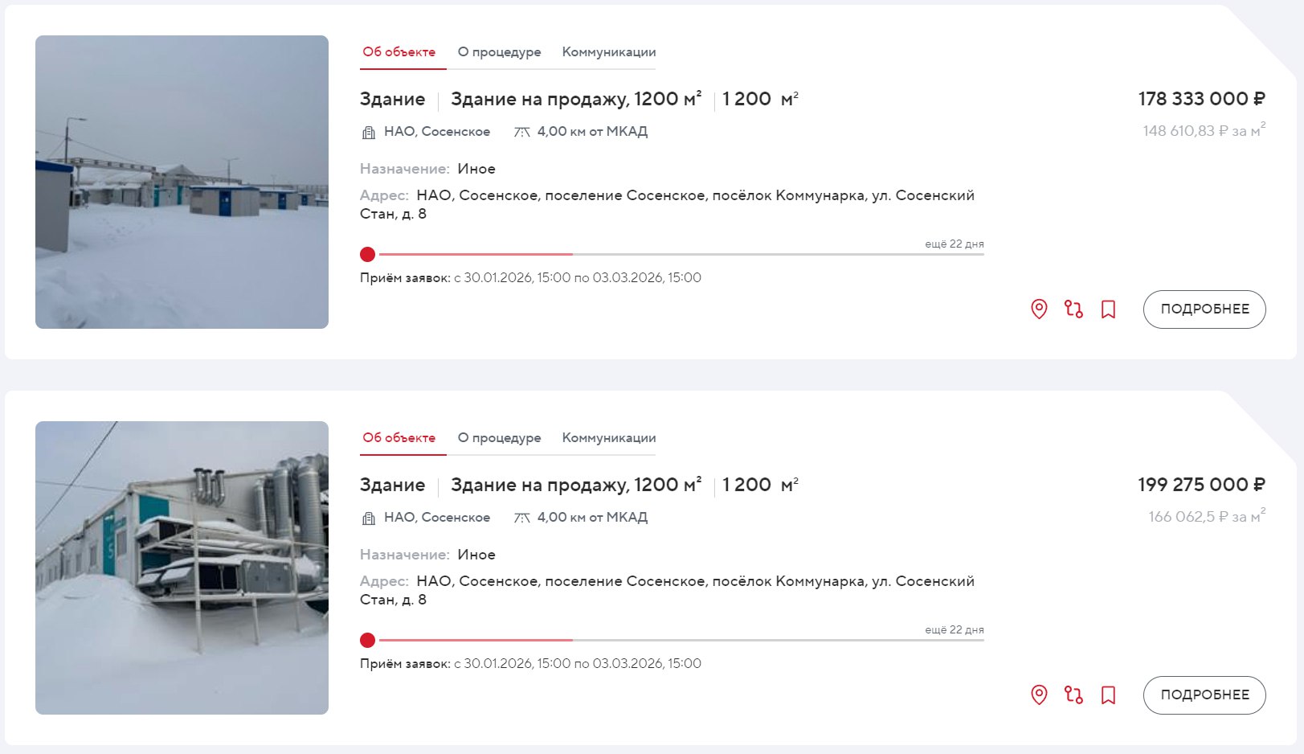Image resolution: width=1304 pixels, height=754 pixels.
Task: Click the Здание на продажу, 1200 м² title link
Action: coord(577,99)
